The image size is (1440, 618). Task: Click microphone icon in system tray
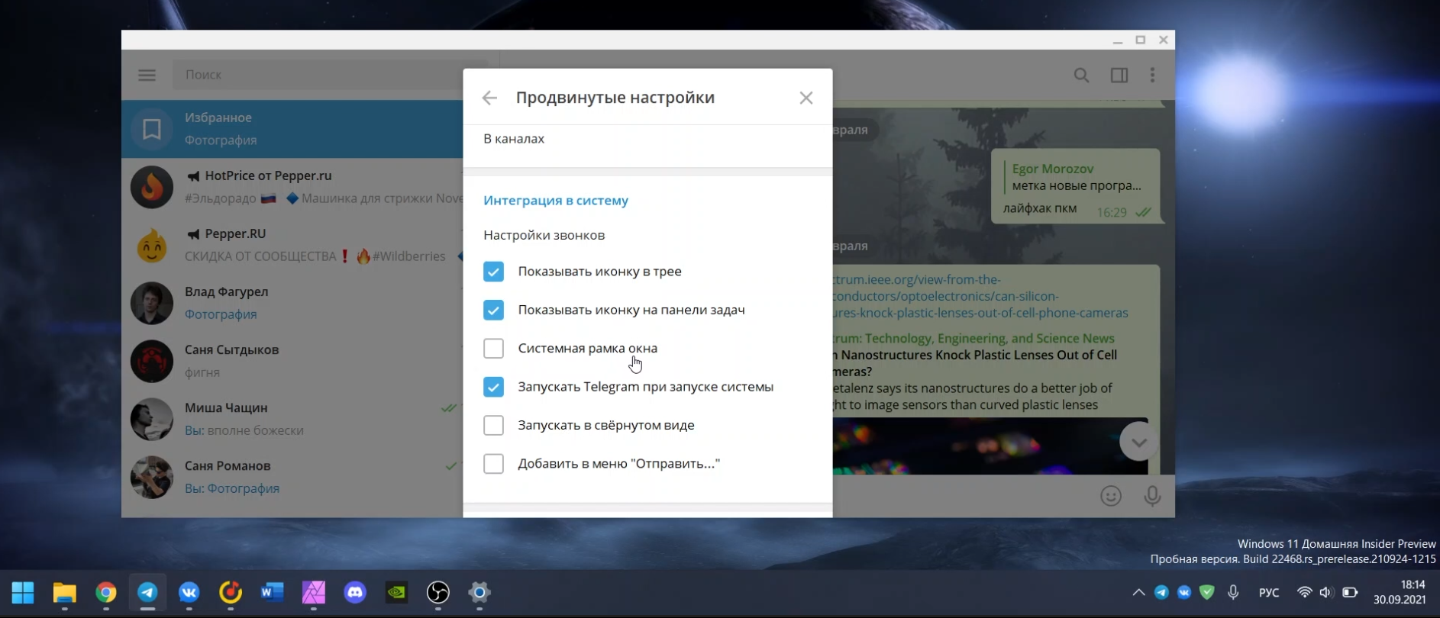click(1233, 592)
